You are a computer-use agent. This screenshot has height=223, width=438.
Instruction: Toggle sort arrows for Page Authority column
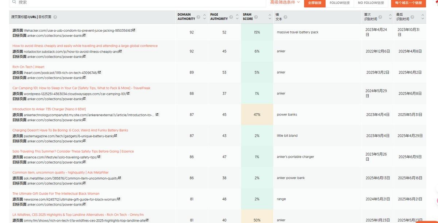tap(237, 17)
